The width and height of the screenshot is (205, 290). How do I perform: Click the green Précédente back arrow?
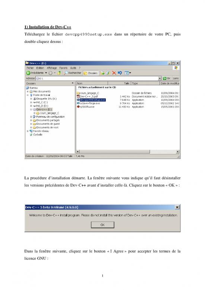tap(28, 73)
